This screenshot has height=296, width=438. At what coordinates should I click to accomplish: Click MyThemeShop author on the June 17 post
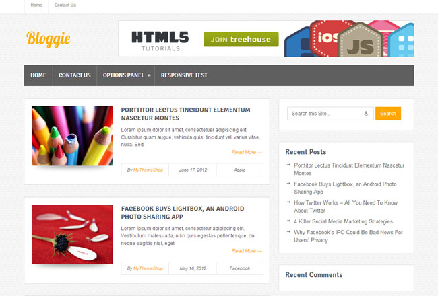148,170
